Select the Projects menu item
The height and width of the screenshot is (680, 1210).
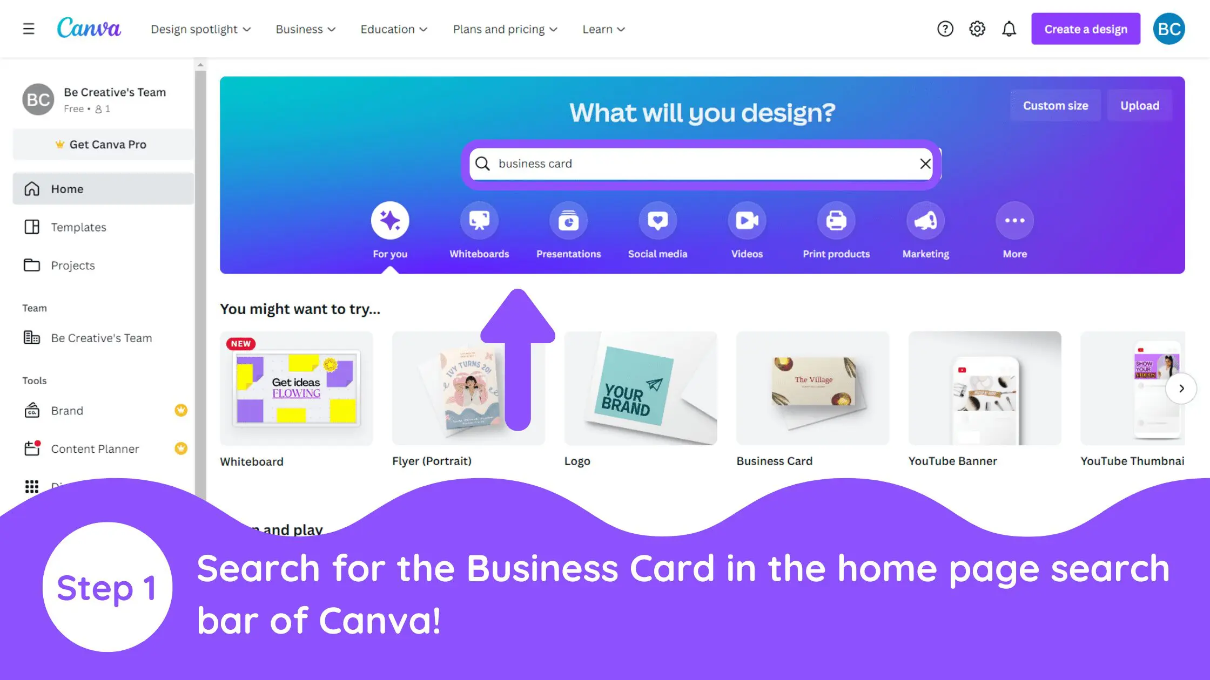pos(72,265)
